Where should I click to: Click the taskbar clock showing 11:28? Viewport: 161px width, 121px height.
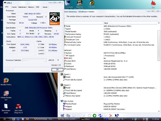(x=156, y=119)
